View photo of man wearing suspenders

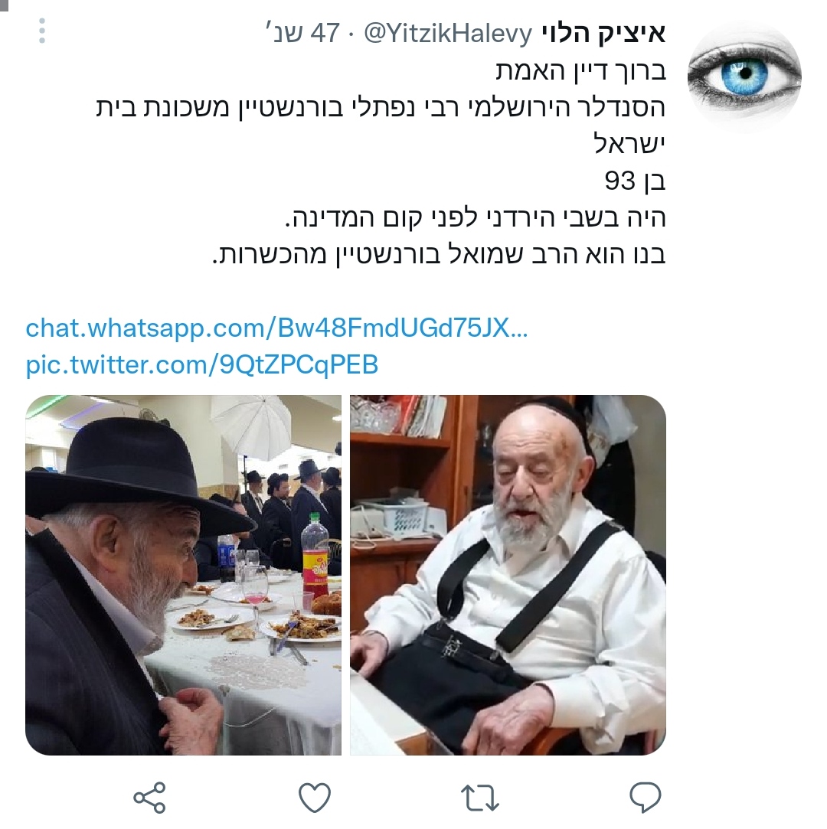coord(508,575)
